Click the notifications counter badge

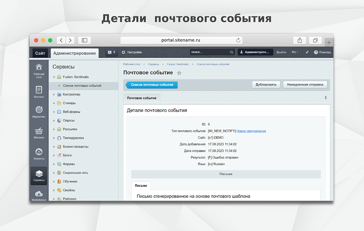coord(112,52)
